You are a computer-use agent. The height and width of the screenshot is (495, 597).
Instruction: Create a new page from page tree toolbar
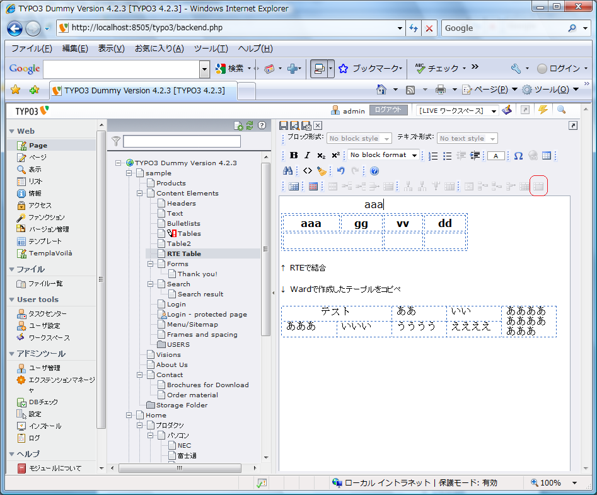[238, 125]
